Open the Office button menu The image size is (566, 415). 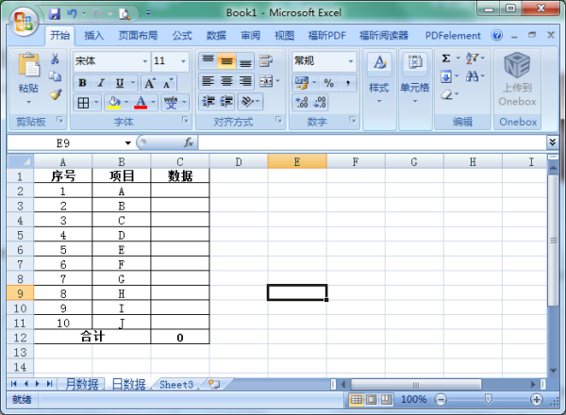pyautogui.click(x=24, y=22)
